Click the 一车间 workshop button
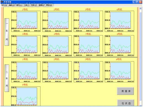Screen dimensions: 143x107 [7, 32]
